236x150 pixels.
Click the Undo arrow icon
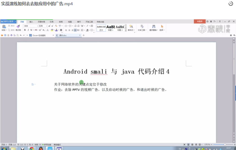21,35
